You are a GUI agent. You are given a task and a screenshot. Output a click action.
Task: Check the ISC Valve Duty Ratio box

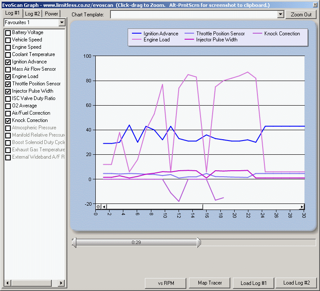point(8,99)
